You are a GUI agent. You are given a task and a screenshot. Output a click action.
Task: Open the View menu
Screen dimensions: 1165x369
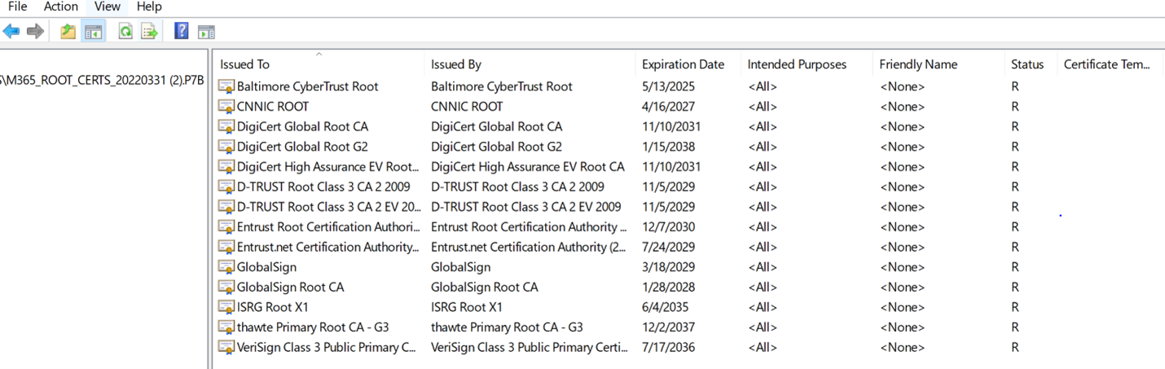tap(107, 7)
